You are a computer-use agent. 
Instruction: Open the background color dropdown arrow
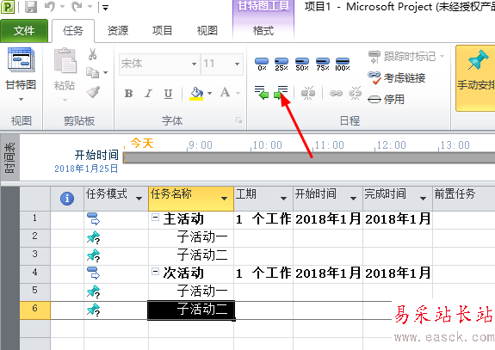pyautogui.click(x=209, y=94)
